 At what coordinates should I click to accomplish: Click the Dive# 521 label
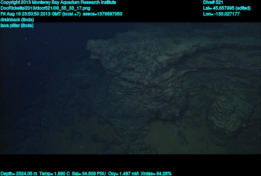pos(213,2)
